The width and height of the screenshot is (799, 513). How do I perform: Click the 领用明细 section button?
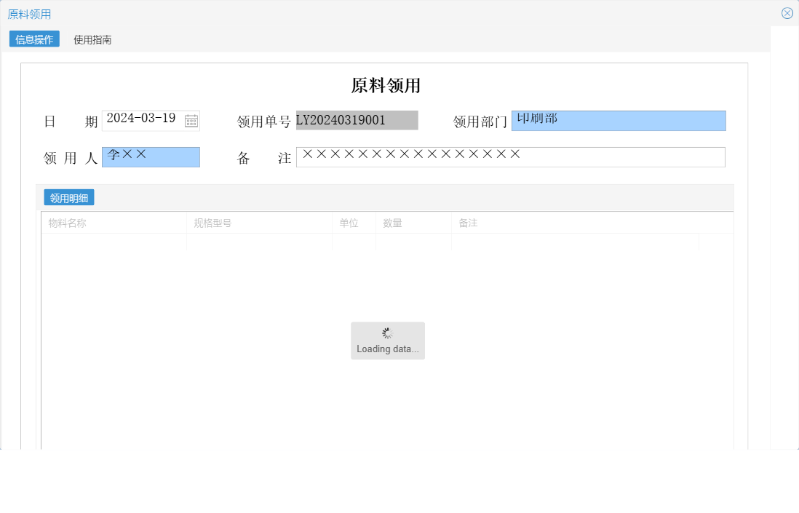(x=69, y=196)
